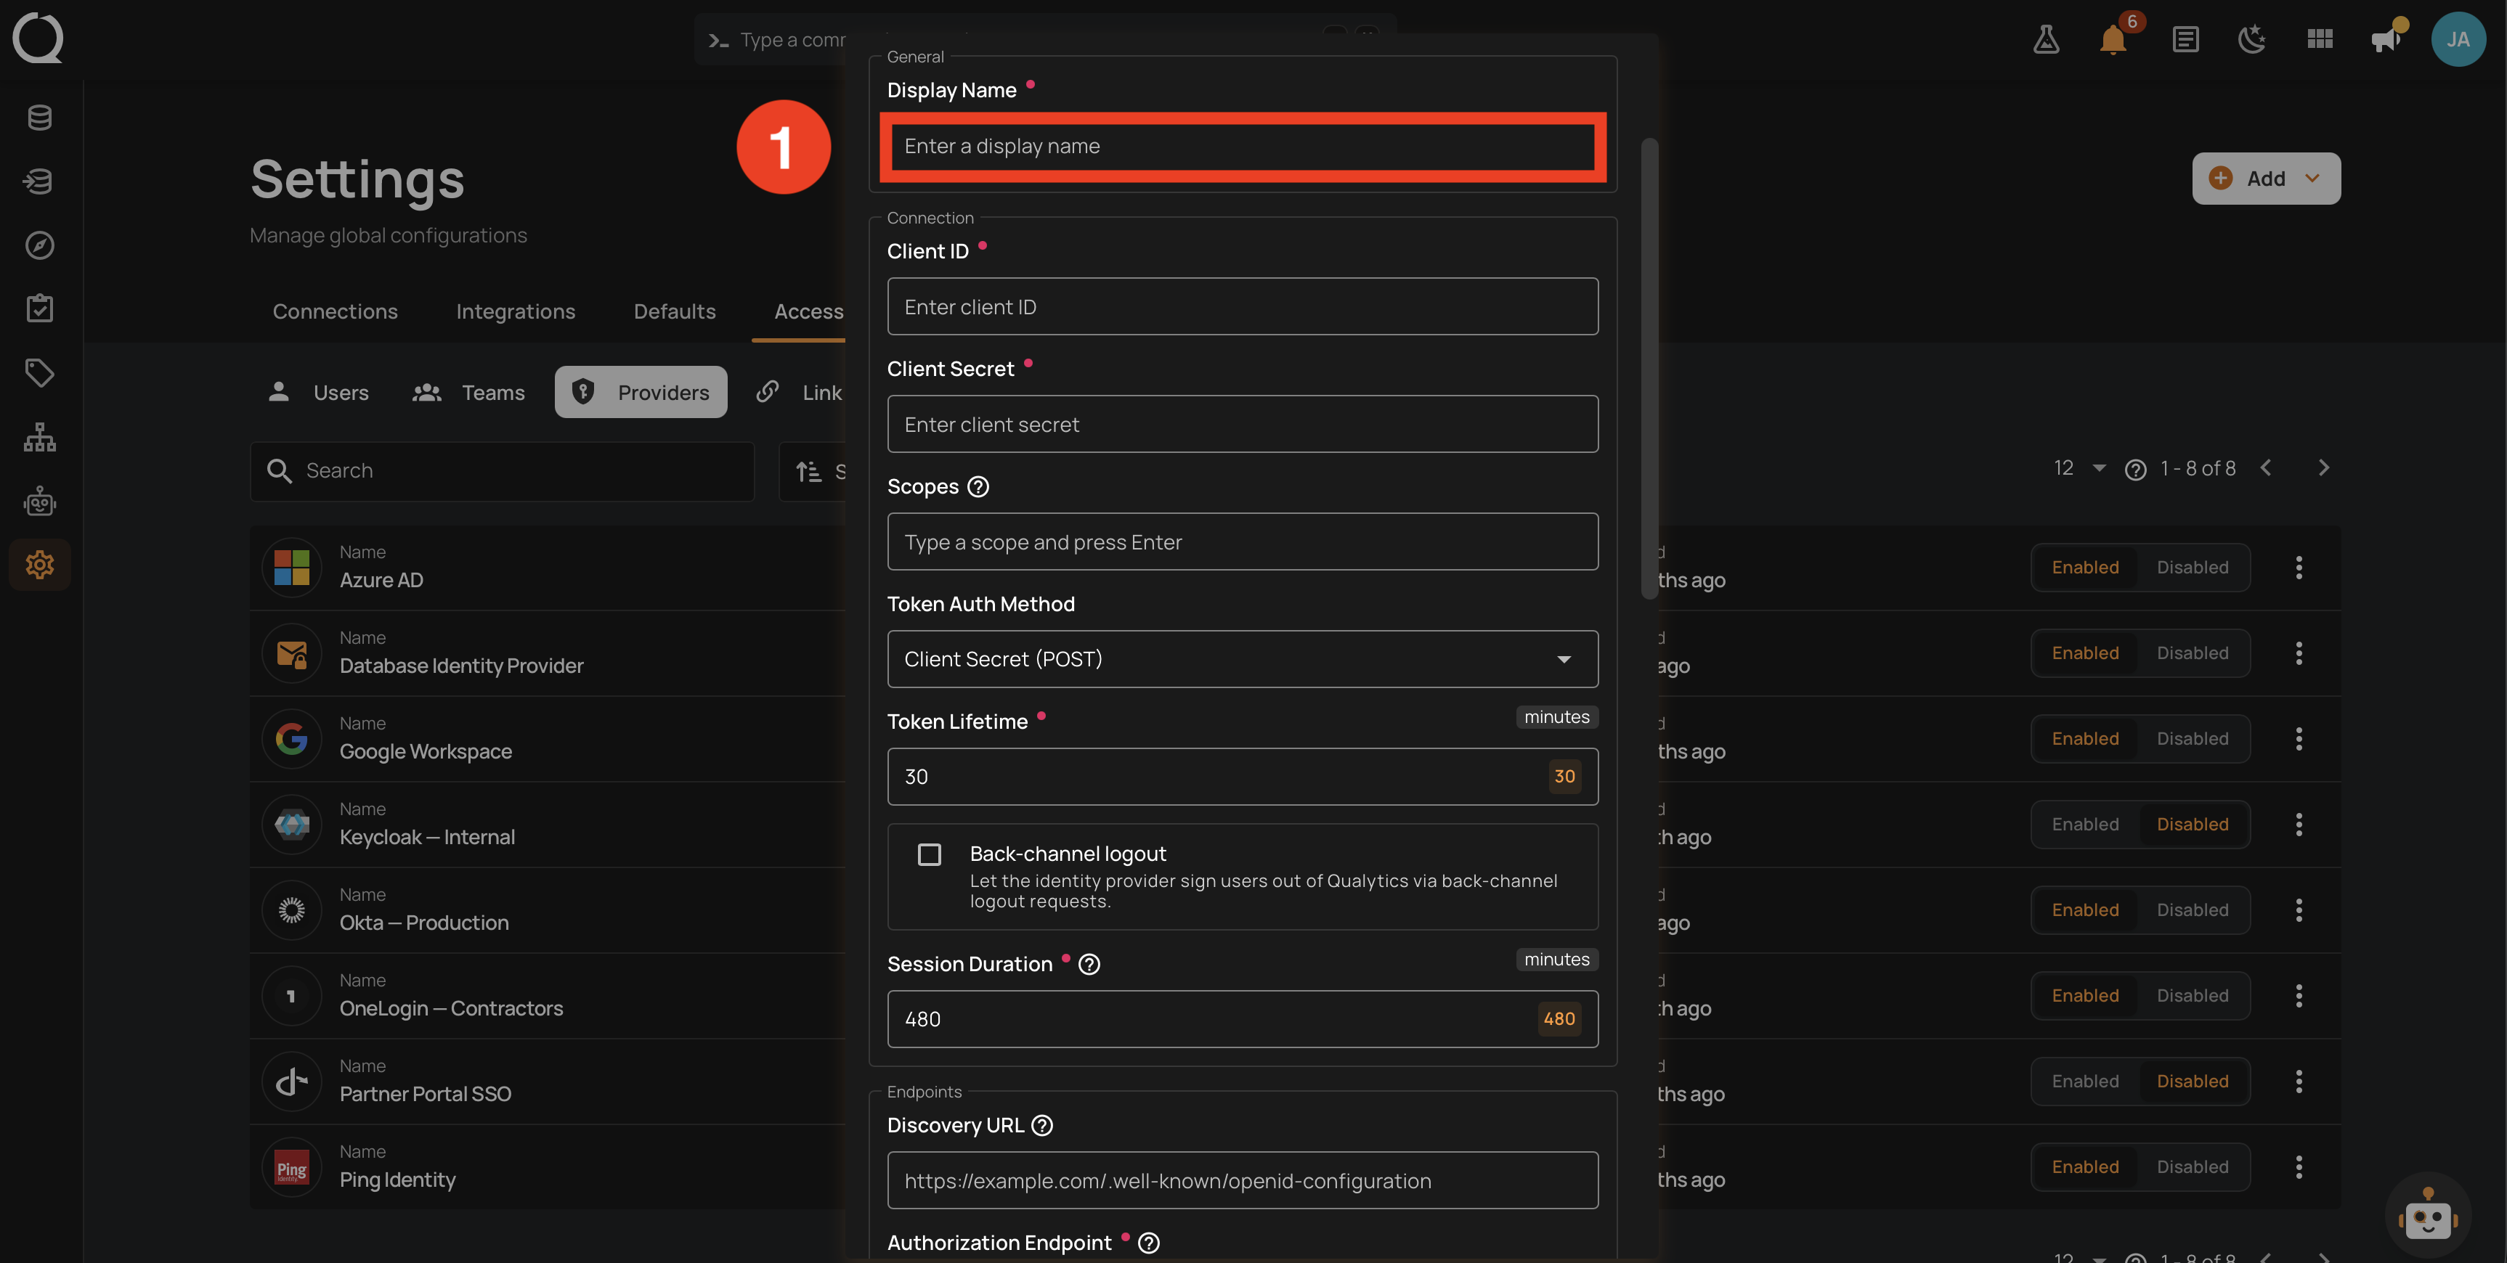Show help for Session Duration
This screenshot has height=1263, width=2507.
point(1089,964)
